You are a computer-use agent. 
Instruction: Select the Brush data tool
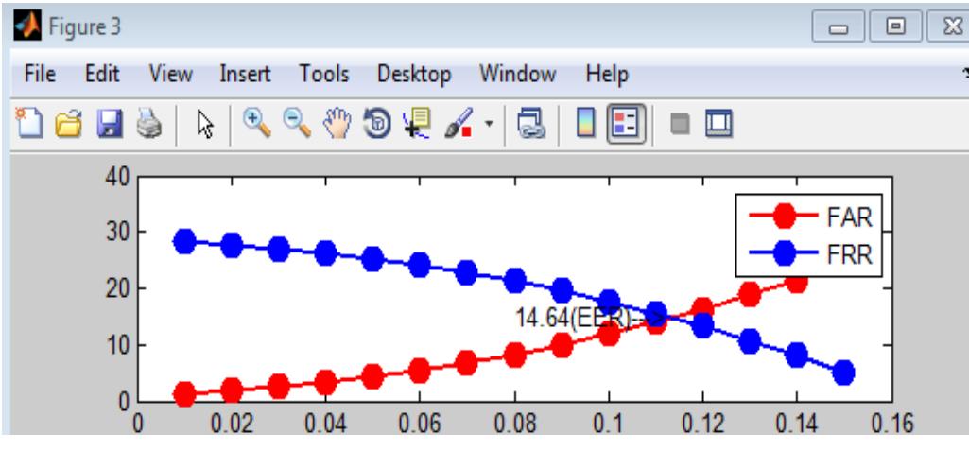(459, 122)
